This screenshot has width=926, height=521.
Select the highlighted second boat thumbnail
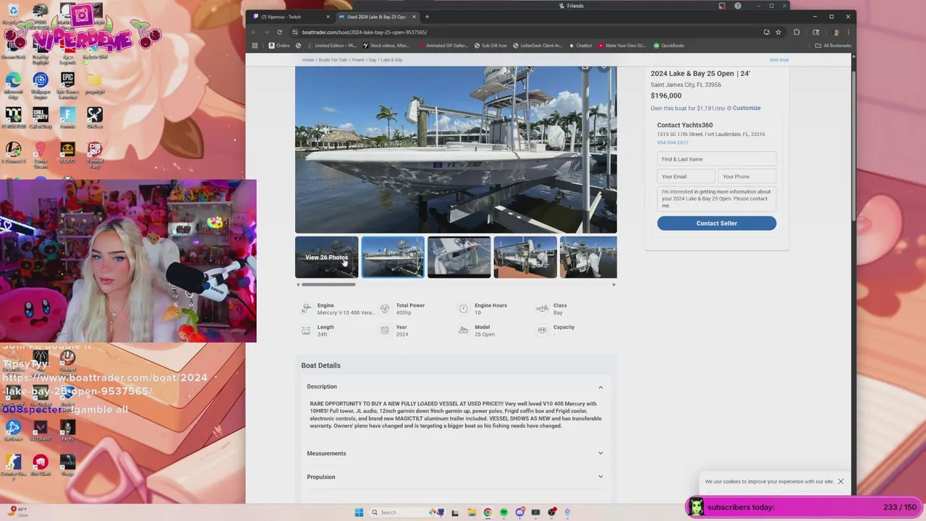click(393, 257)
